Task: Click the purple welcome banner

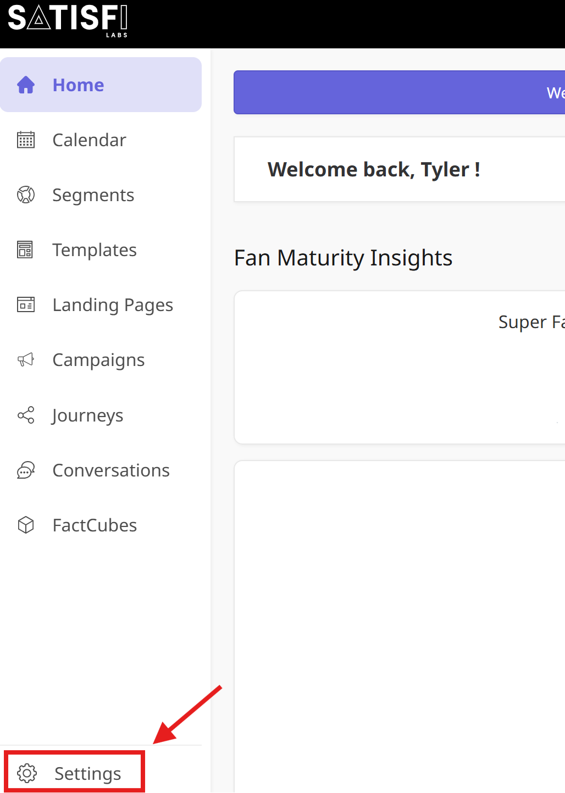Action: [x=400, y=92]
